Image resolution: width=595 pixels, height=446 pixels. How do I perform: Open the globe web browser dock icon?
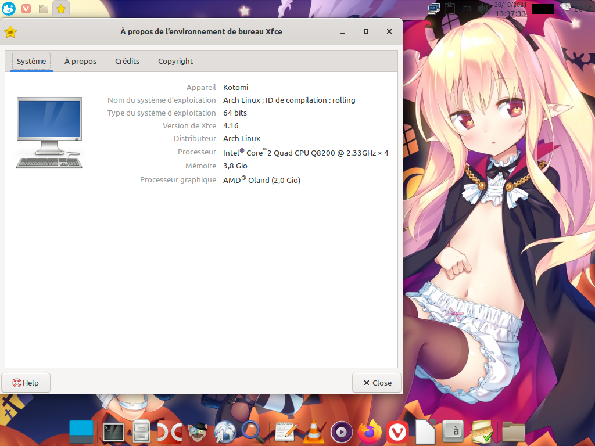tap(225, 432)
